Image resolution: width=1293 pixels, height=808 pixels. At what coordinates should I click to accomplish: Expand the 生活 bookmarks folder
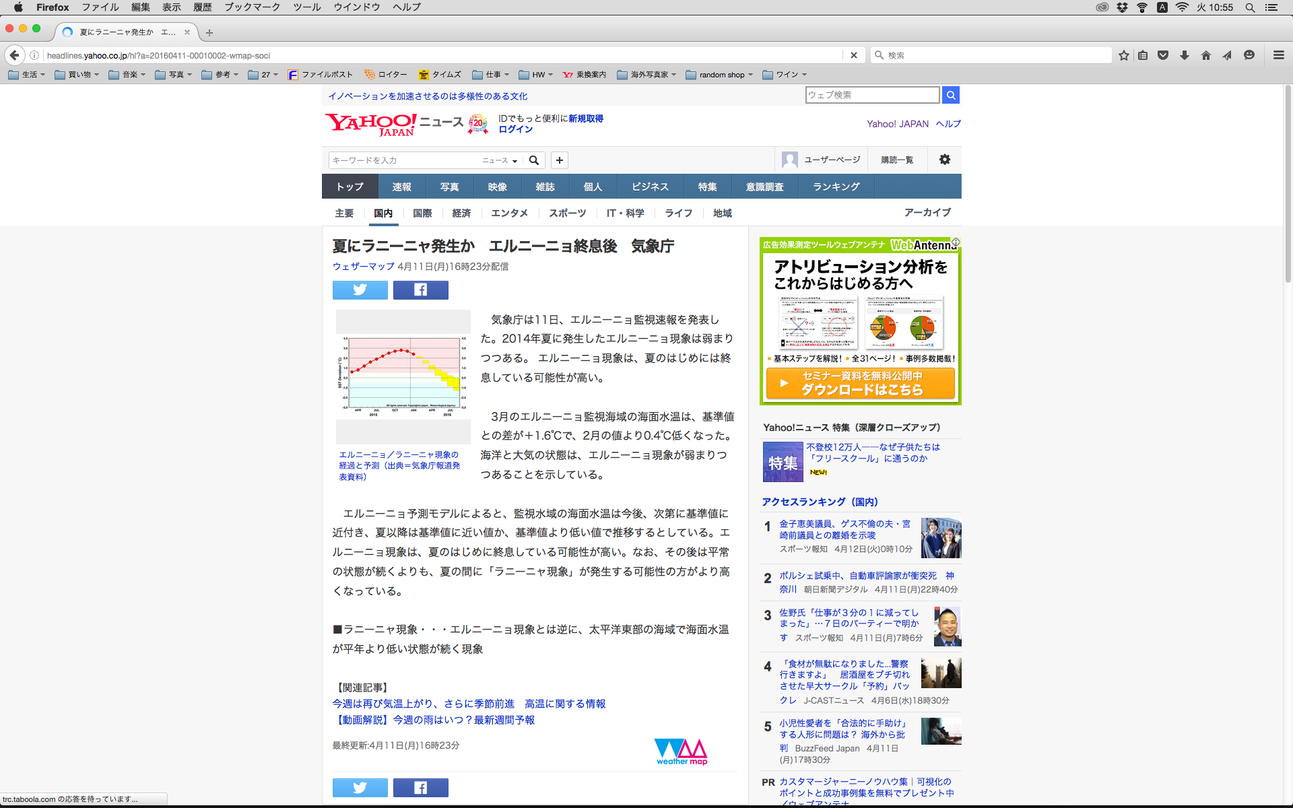click(x=27, y=75)
